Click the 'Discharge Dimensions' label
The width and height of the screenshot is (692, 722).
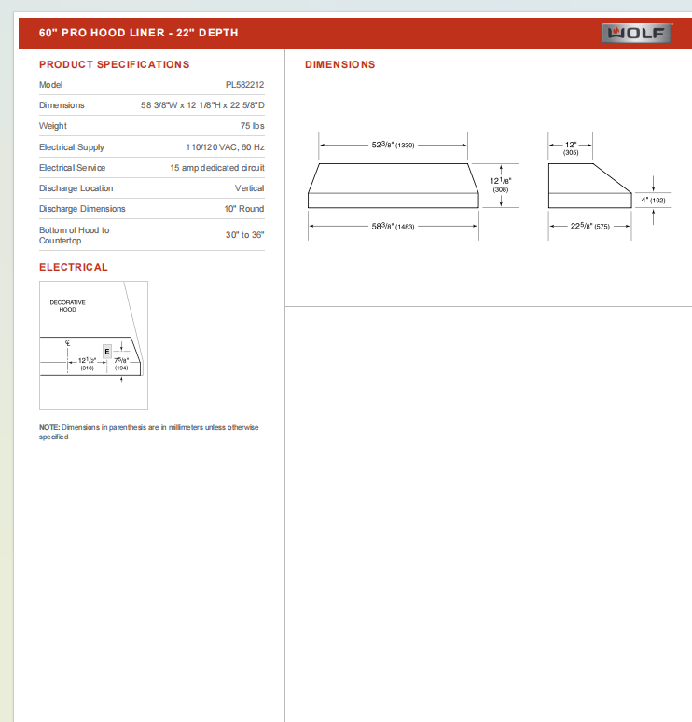[82, 209]
